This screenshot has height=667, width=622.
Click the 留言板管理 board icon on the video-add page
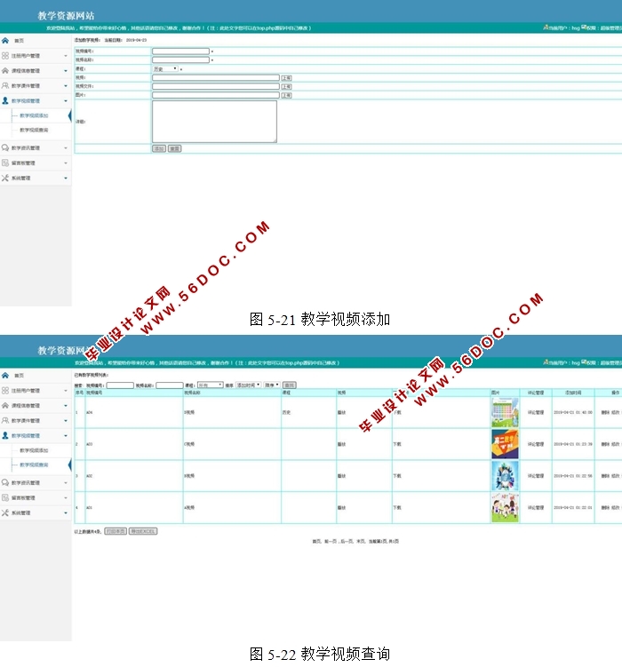tap(5, 163)
